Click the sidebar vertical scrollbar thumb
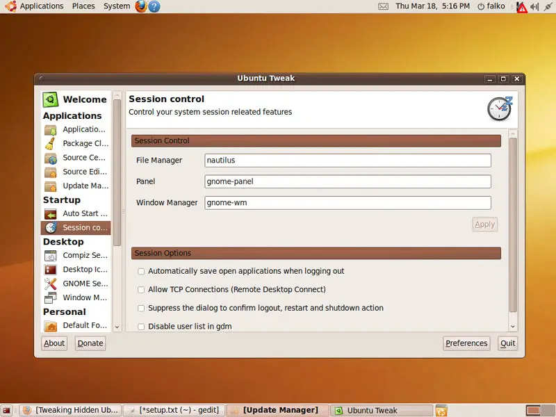This screenshot has height=417, width=556. (x=117, y=172)
